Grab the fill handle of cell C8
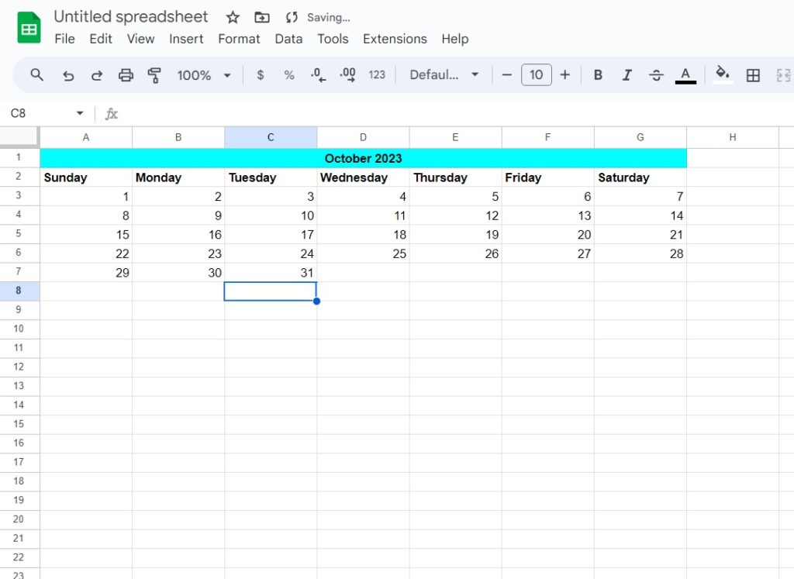 point(316,302)
